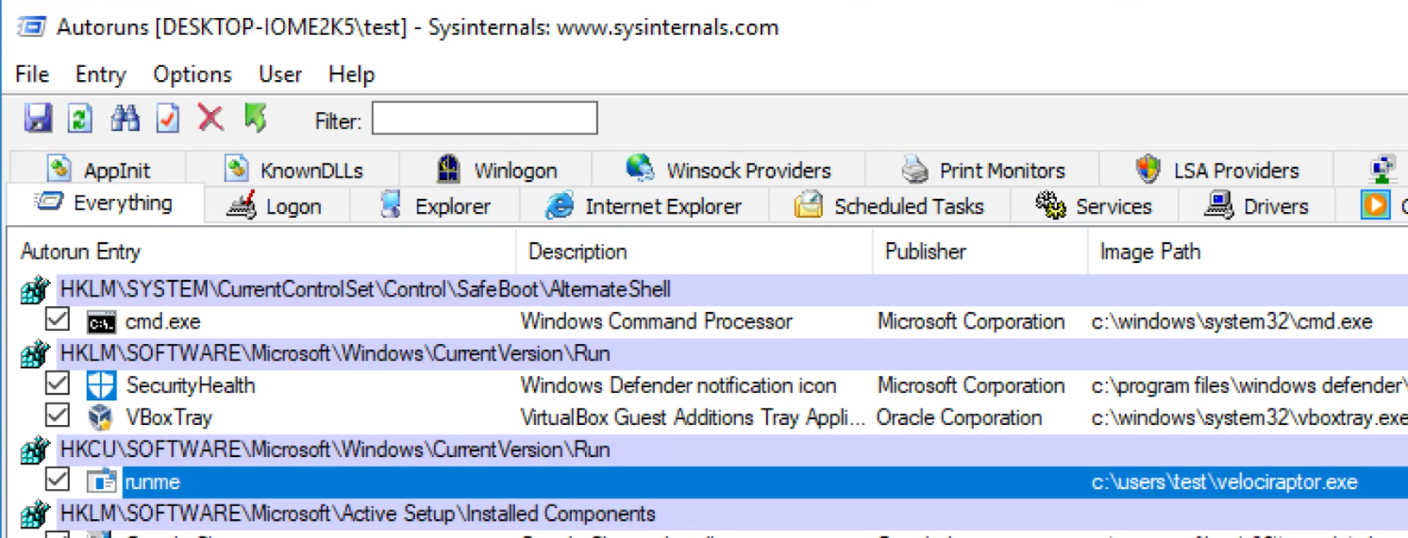Click the Refresh toolbar icon
Image resolution: width=1408 pixels, height=538 pixels.
[x=80, y=119]
